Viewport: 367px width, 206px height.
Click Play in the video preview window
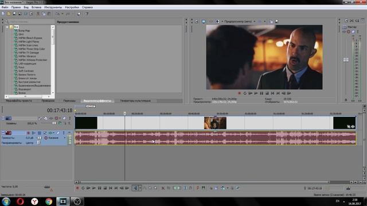coord(256,93)
